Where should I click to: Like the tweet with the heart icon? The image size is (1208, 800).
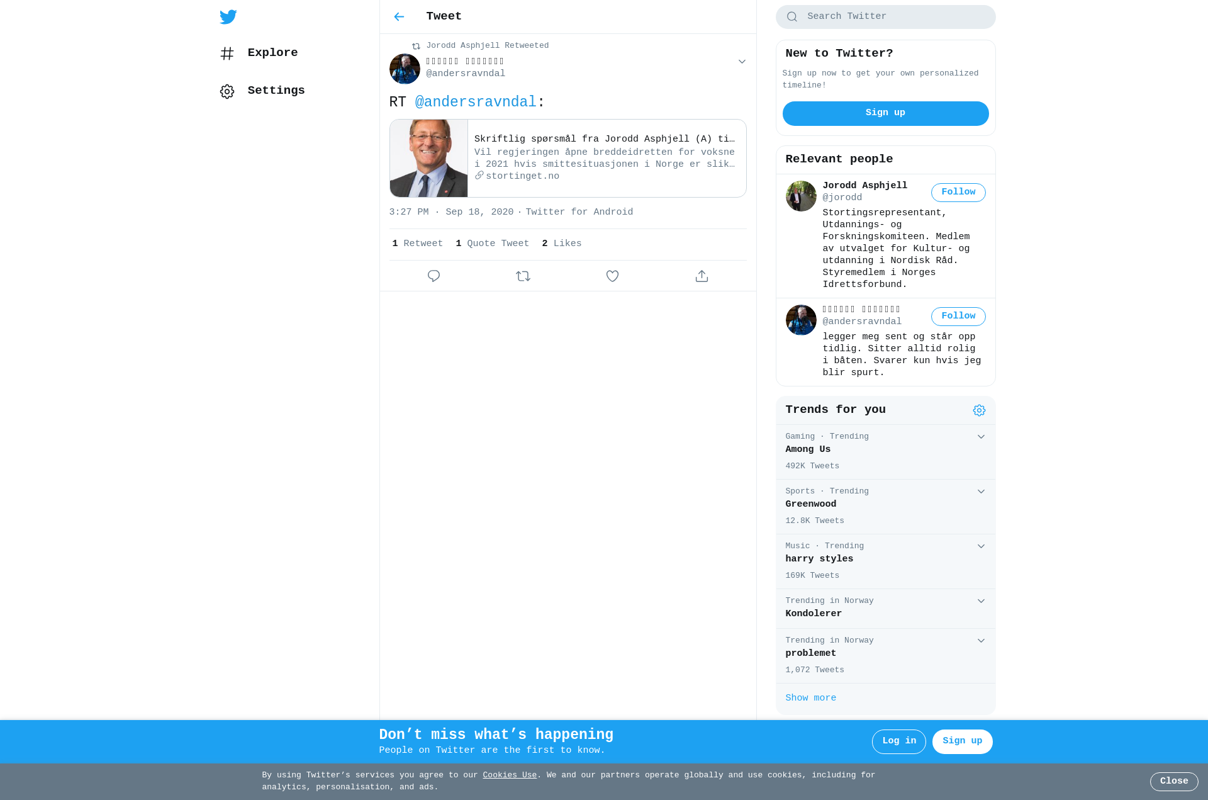[x=612, y=276]
